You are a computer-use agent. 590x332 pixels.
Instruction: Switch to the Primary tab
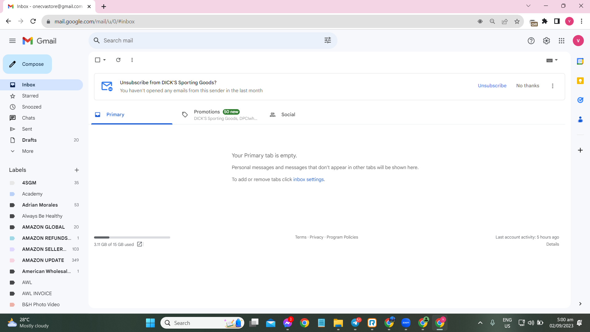pyautogui.click(x=132, y=114)
